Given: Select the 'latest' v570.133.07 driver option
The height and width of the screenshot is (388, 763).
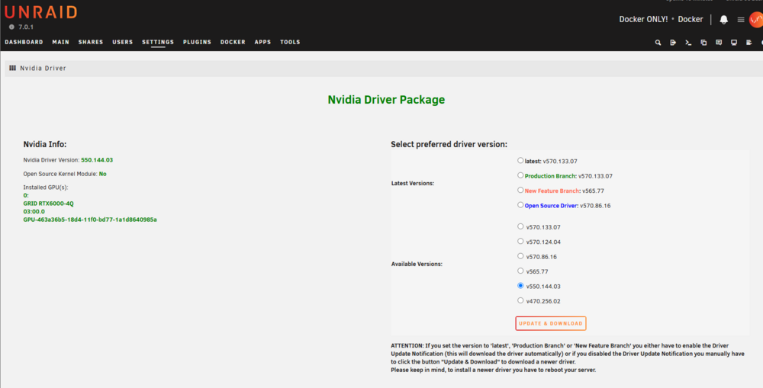Looking at the screenshot, I should (x=520, y=160).
